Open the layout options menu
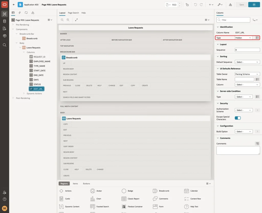The image size is (262, 213). (207, 20)
